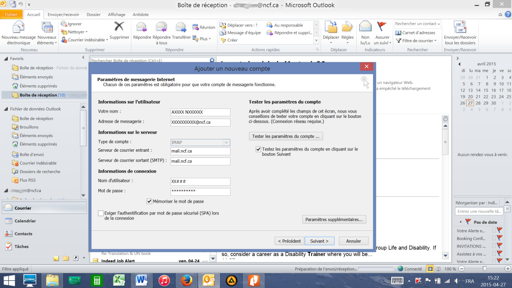Open the Carnet d'adresses
Screen dimensions: 512x288
coord(415,33)
